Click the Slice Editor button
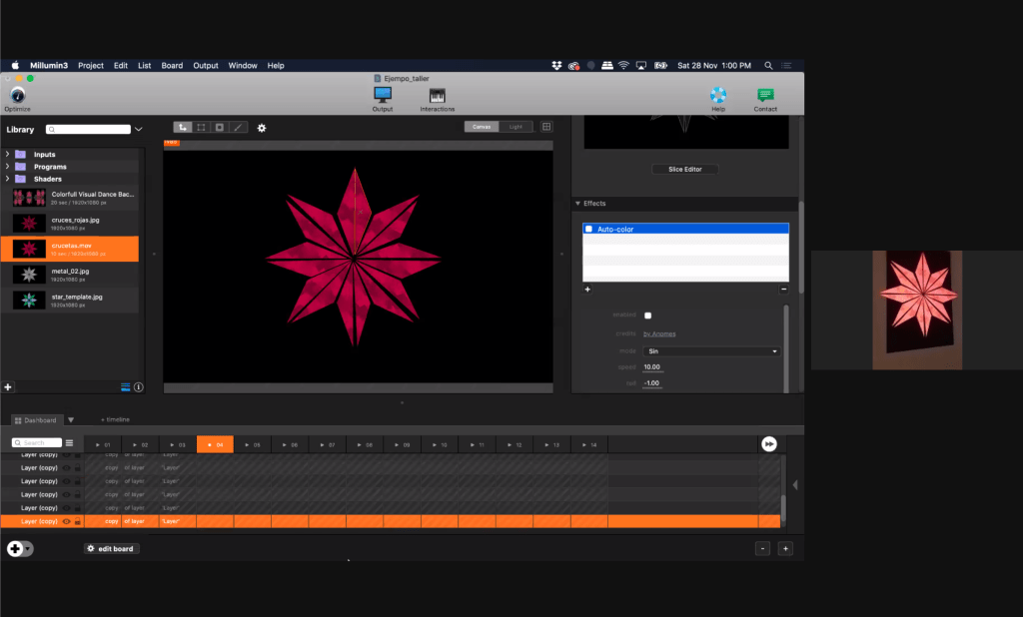Screen dimensions: 1023x617 684,170
